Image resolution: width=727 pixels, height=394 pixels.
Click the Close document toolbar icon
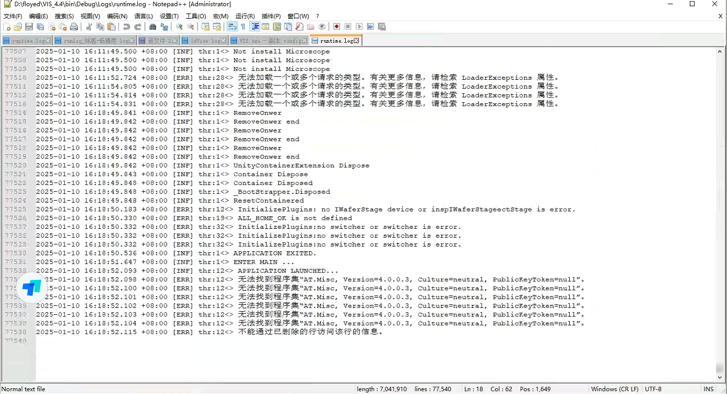coord(52,27)
